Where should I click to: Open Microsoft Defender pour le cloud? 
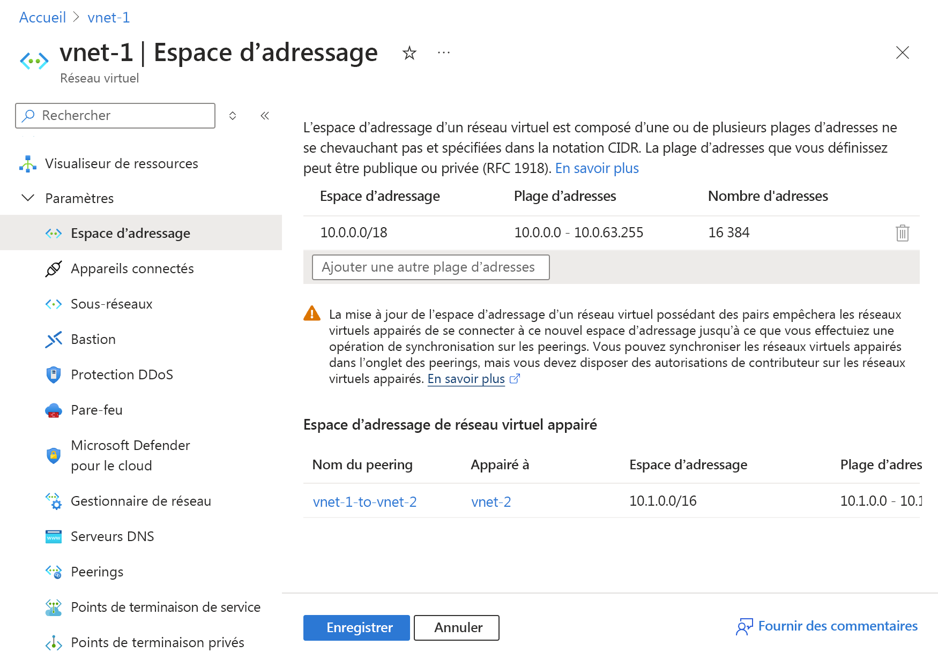tap(130, 455)
